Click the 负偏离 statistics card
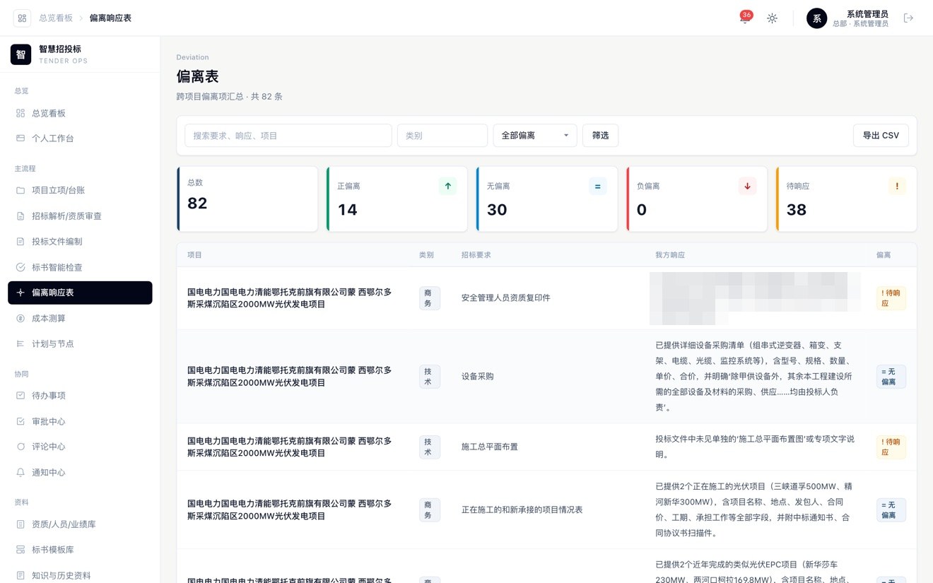The height and width of the screenshot is (583, 933). 697,199
